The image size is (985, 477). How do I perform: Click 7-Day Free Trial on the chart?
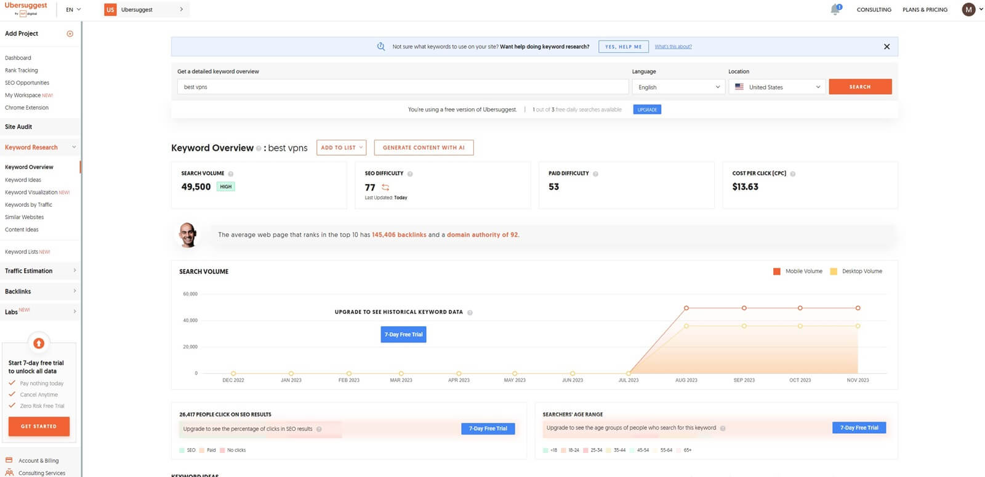403,335
